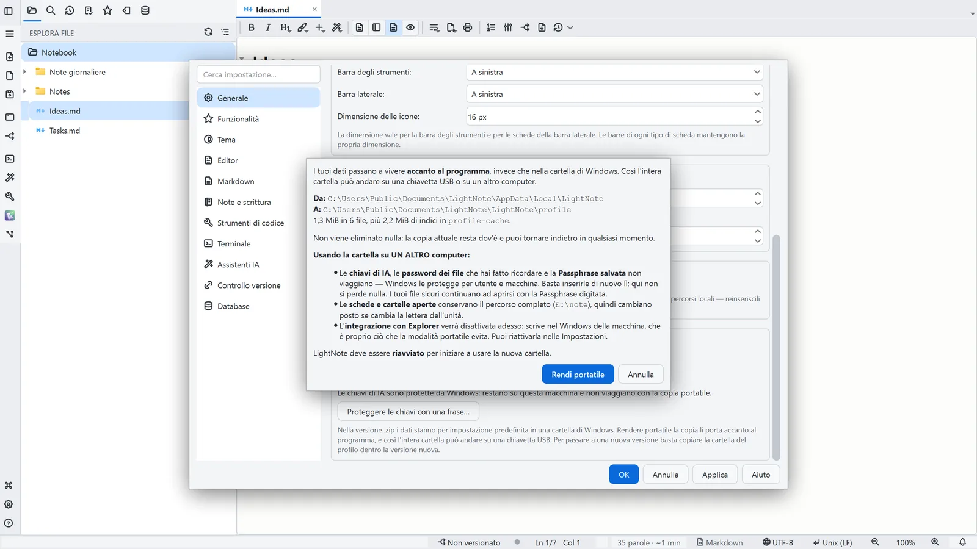Click the settings dialog vertical scrollbar
977x549 pixels.
pyautogui.click(x=776, y=346)
